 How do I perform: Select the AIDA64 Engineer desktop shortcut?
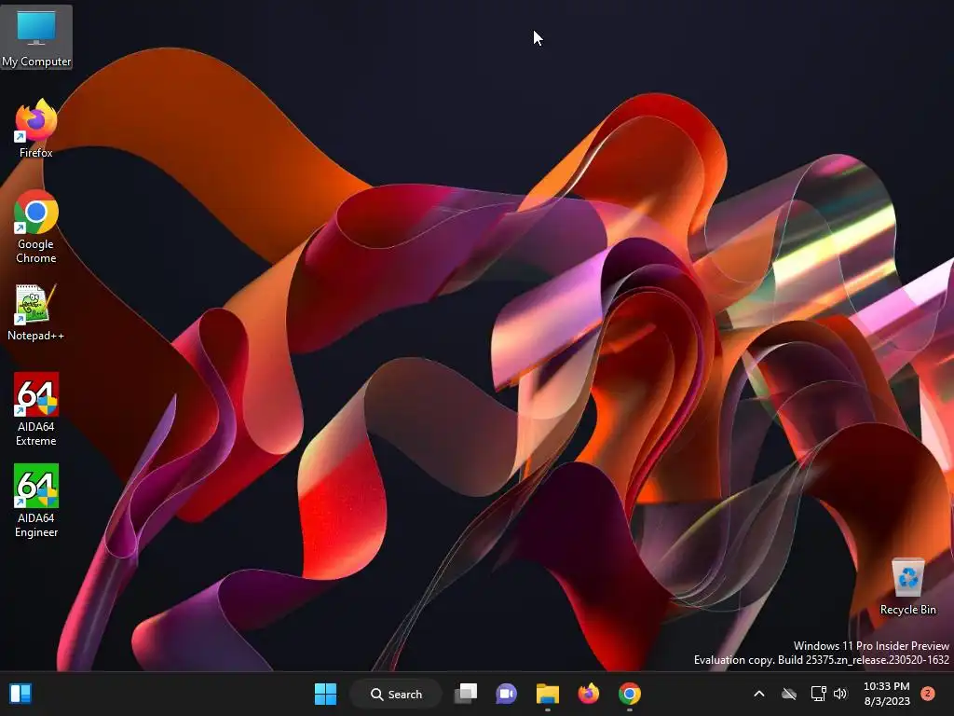pyautogui.click(x=36, y=501)
